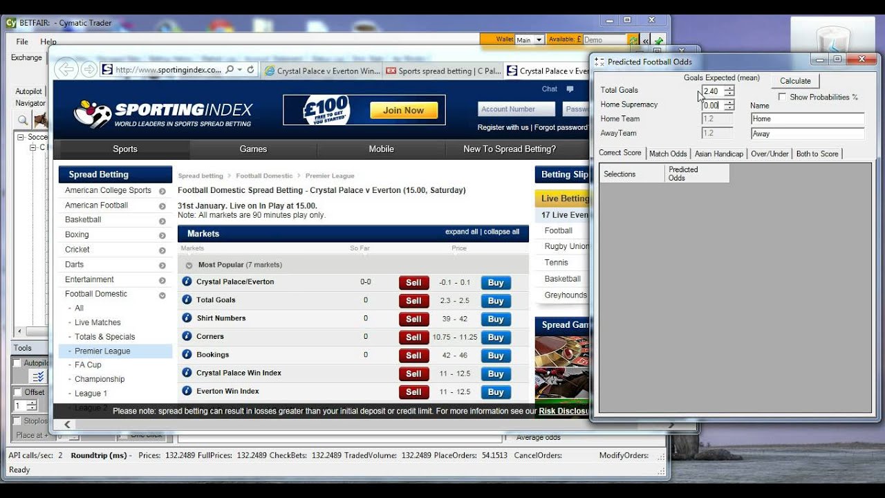Click the search magnifier in address bar
885x498 pixels.
230,70
